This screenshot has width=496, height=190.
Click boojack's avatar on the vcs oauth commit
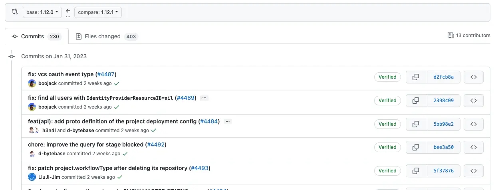click(x=32, y=83)
